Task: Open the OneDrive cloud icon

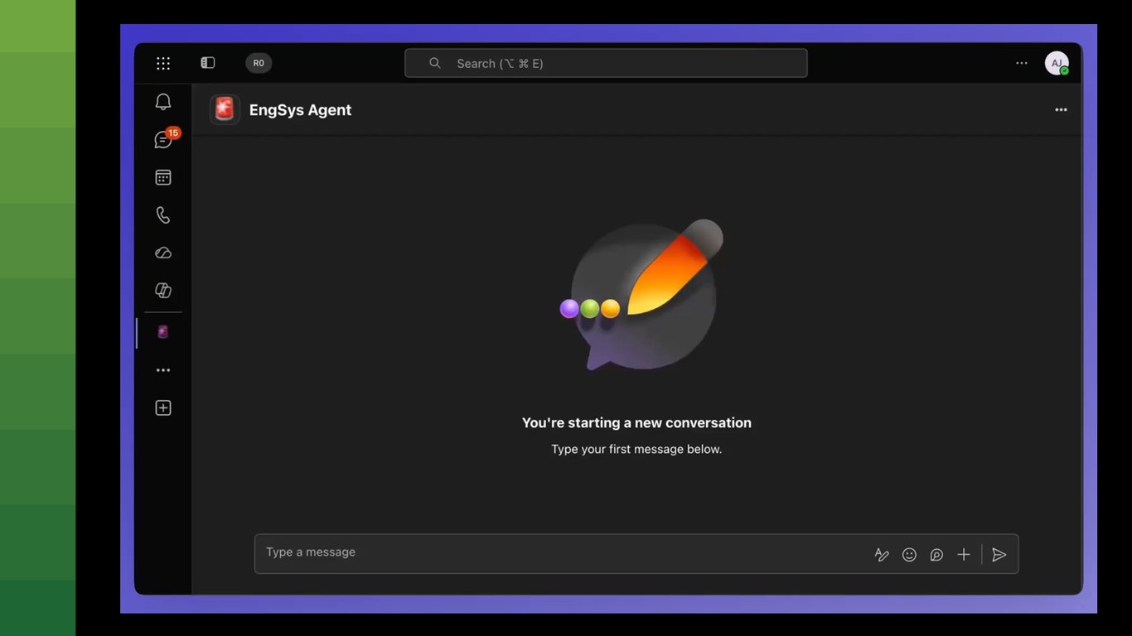Action: point(163,253)
